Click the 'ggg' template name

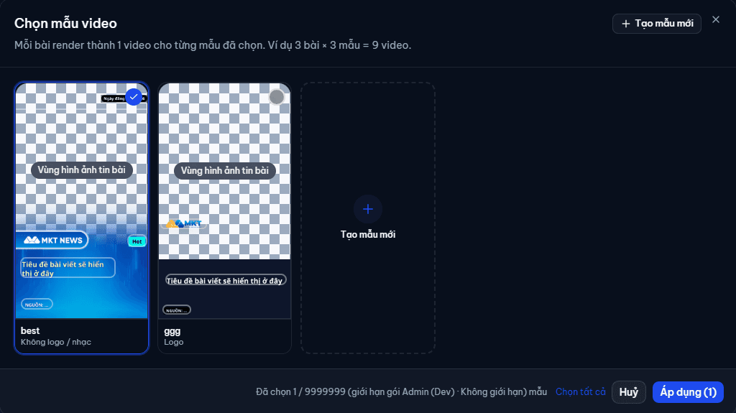(x=172, y=331)
